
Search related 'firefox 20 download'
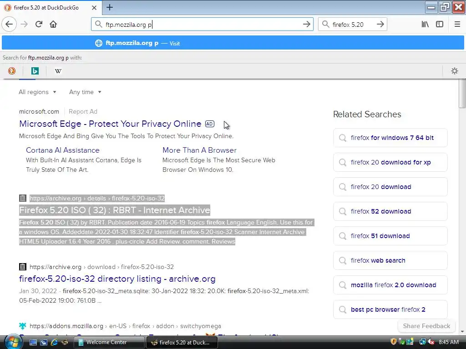coord(390,187)
